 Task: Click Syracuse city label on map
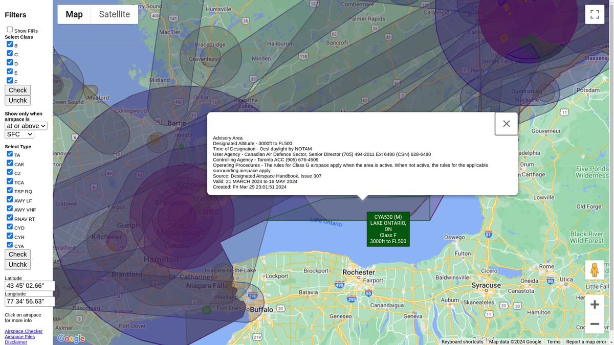tap(486, 285)
